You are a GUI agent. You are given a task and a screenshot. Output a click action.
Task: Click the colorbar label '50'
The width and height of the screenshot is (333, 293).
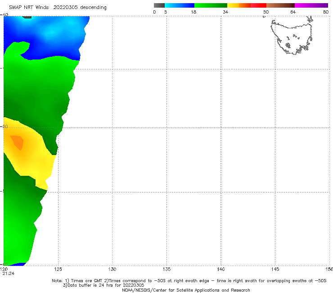(266, 12)
